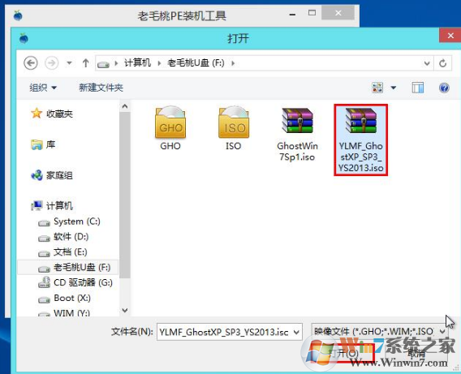461x374 pixels.
Task: Select GhostWin7Sp1.iso file
Action: click(x=297, y=135)
